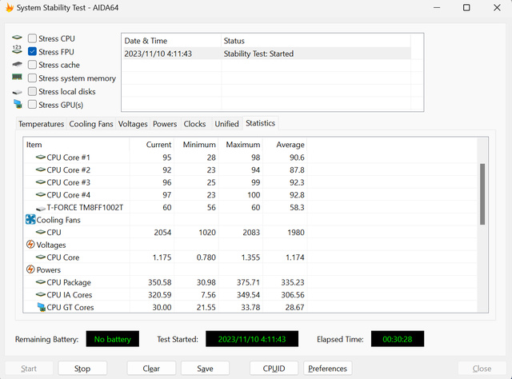
Task: Click the CPU Core voltage average 1.174
Action: click(x=295, y=257)
